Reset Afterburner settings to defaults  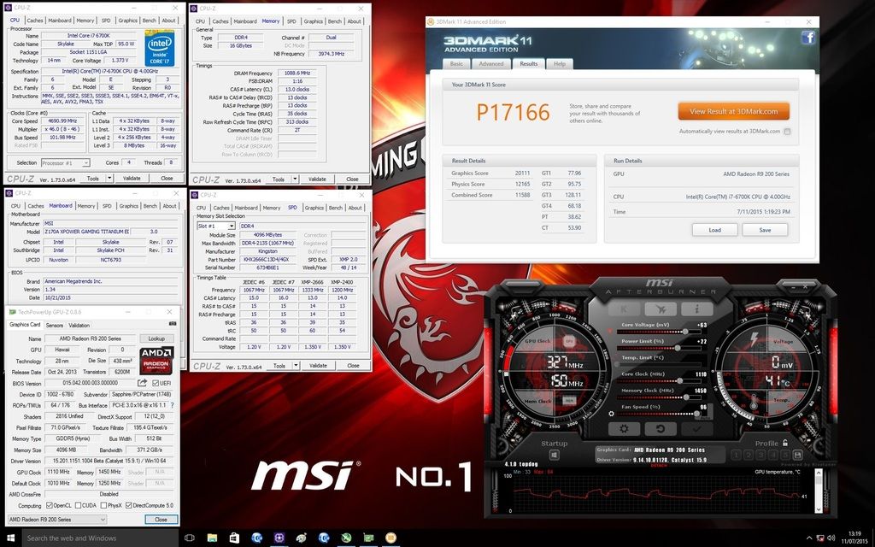coord(661,429)
